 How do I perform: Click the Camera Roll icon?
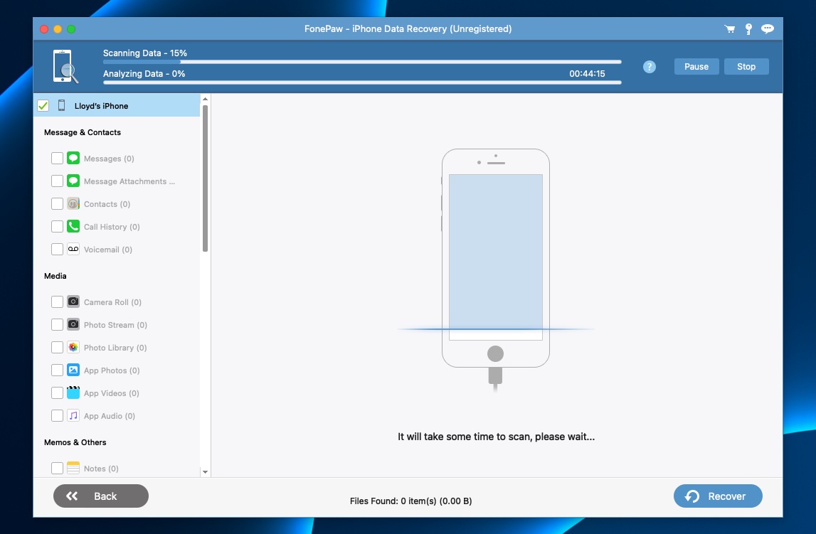73,301
